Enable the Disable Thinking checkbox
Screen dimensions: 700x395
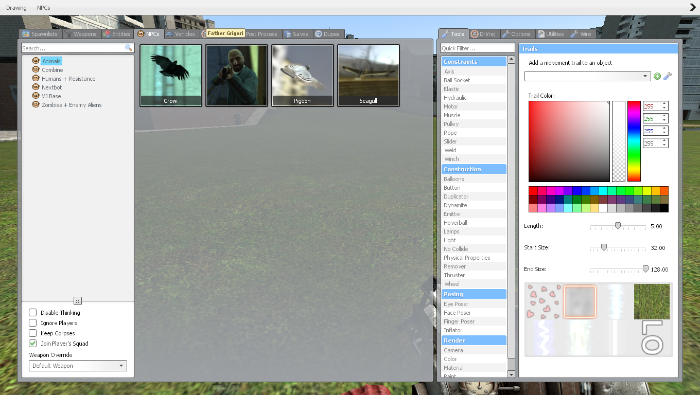[33, 313]
